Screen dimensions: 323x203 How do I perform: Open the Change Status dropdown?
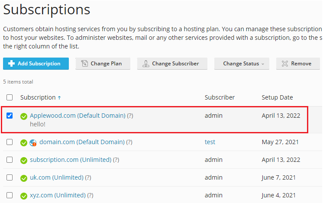[x=242, y=64]
